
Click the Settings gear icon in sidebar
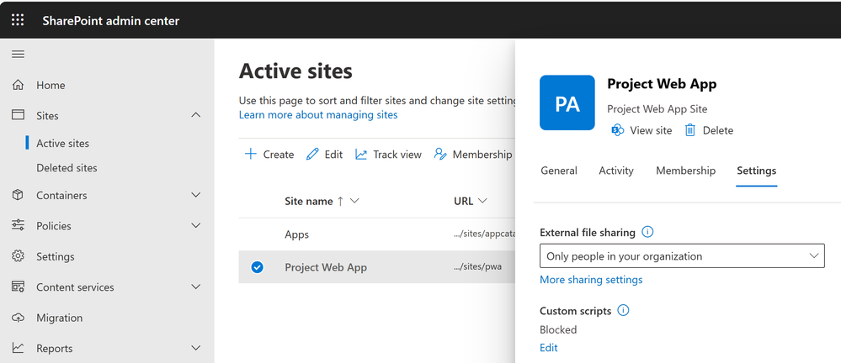pos(18,256)
